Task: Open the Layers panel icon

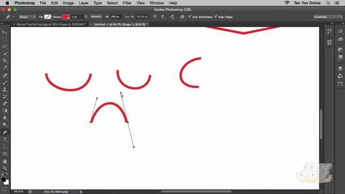Action: [340, 68]
